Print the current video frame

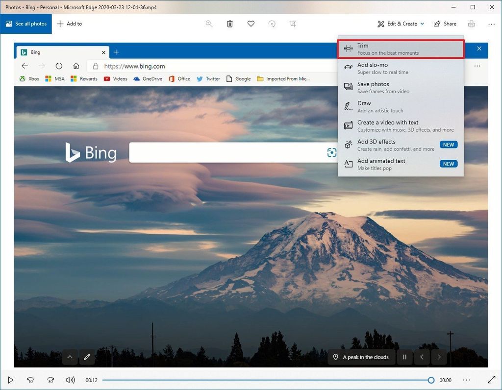[x=471, y=24]
